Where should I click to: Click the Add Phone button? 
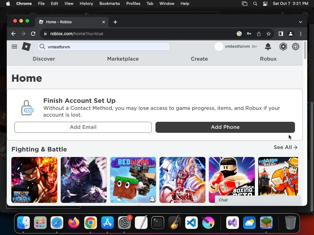pos(225,127)
